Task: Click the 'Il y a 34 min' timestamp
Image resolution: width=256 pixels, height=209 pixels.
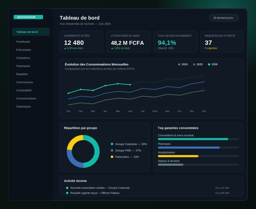Action: pyautogui.click(x=222, y=193)
